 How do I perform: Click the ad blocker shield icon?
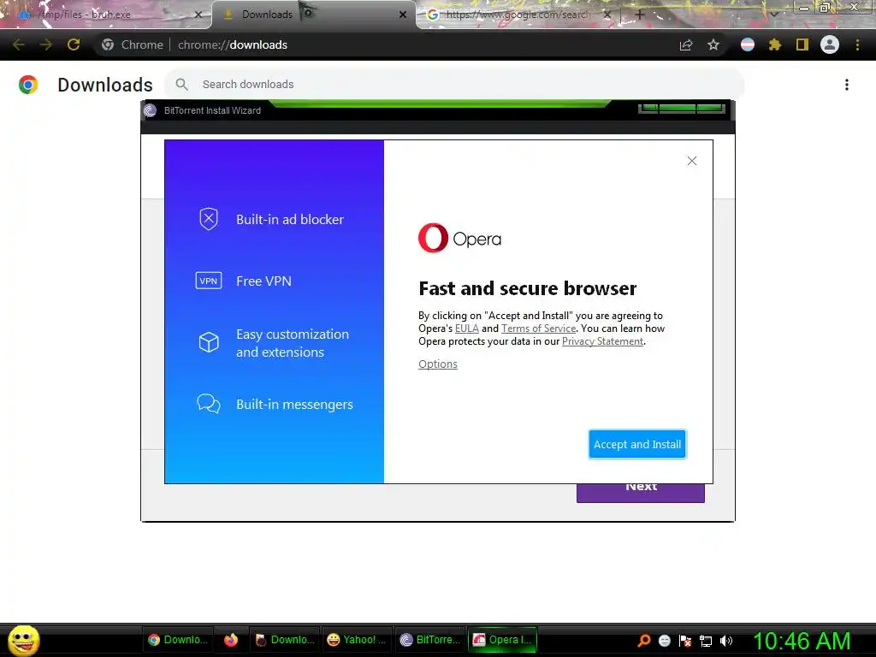pyautogui.click(x=209, y=219)
